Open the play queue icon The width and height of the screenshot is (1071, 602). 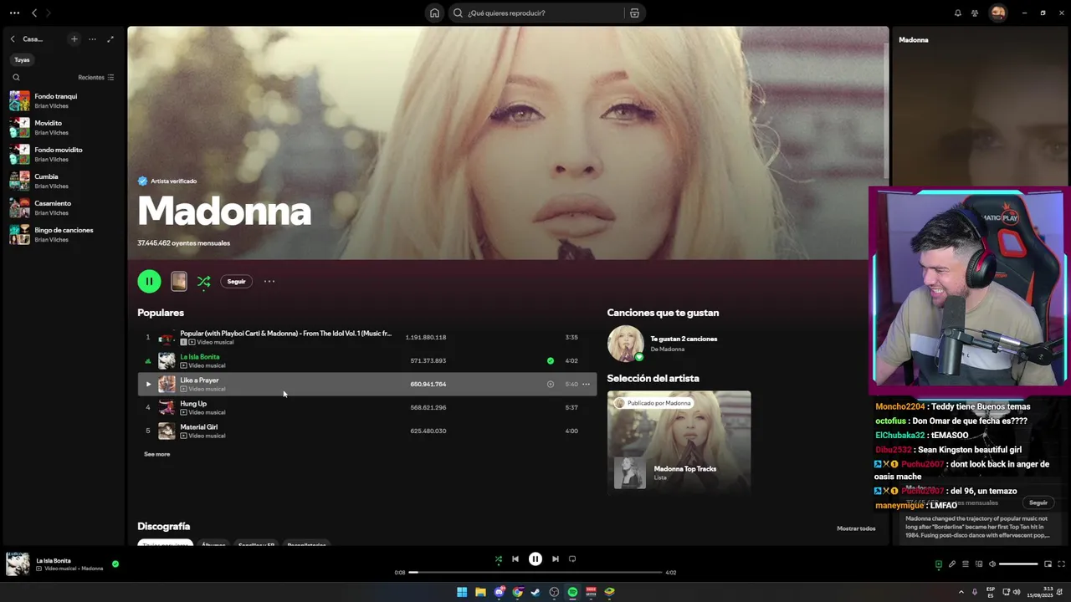point(965,564)
